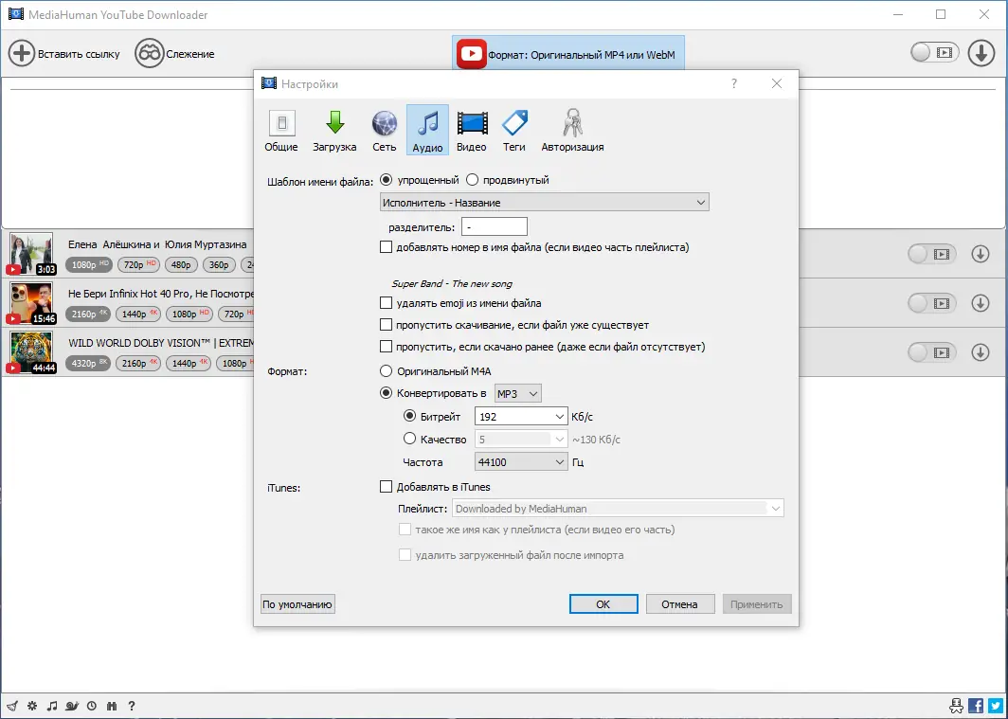Click the binoculars icon in status bar

(x=111, y=706)
